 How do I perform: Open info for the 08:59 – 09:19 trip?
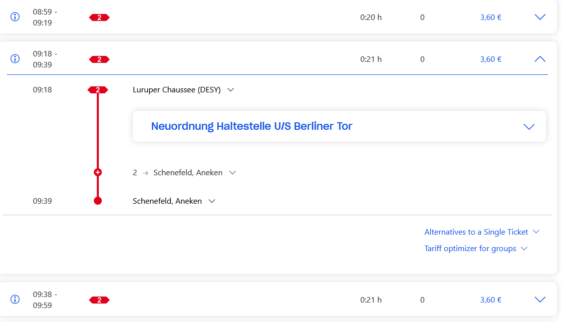click(x=15, y=17)
